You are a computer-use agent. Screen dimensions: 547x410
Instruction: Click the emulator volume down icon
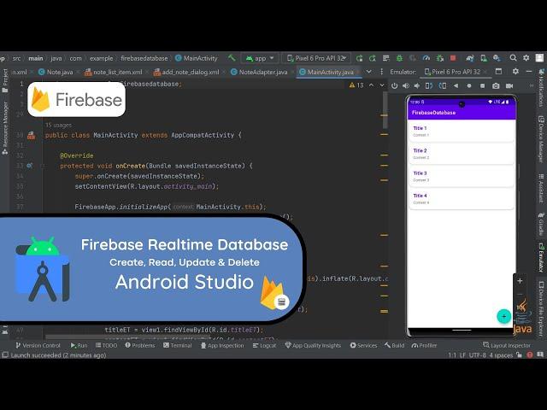point(417,85)
